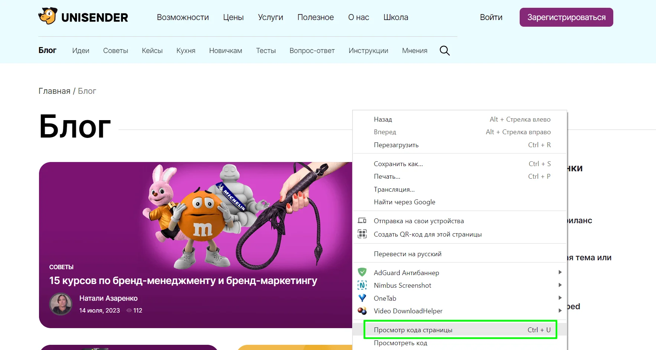Image resolution: width=656 pixels, height=350 pixels.
Task: Choose Перезагрузить from the context menu
Action: pyautogui.click(x=460, y=145)
